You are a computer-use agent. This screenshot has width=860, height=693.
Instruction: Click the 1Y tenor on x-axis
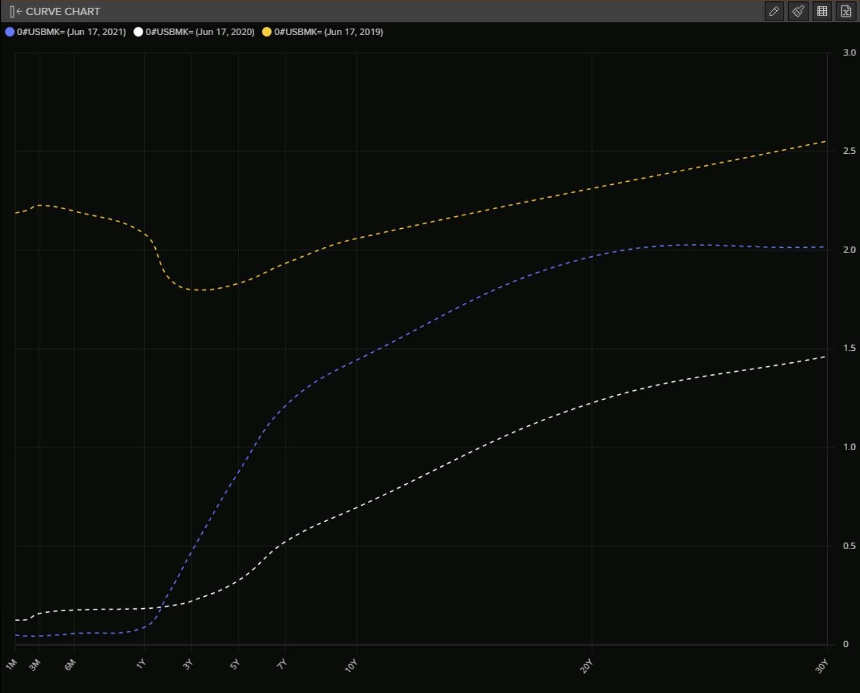141,664
